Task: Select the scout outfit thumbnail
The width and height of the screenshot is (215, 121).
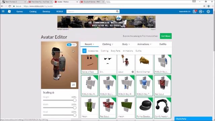Action: coord(126,64)
